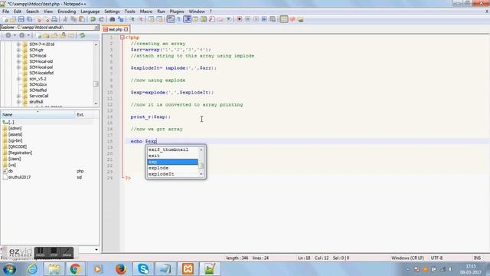Click the Document Map toolbar icon
Image resolution: width=490 pixels, height=276 pixels.
tap(204, 19)
